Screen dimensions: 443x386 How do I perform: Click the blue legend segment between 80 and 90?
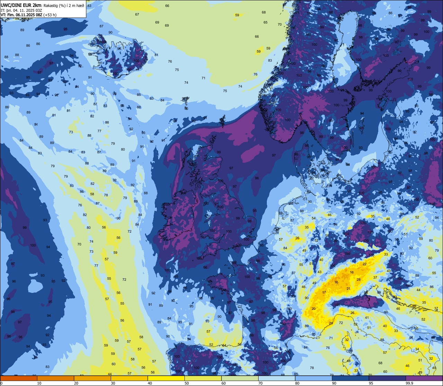(x=314, y=378)
